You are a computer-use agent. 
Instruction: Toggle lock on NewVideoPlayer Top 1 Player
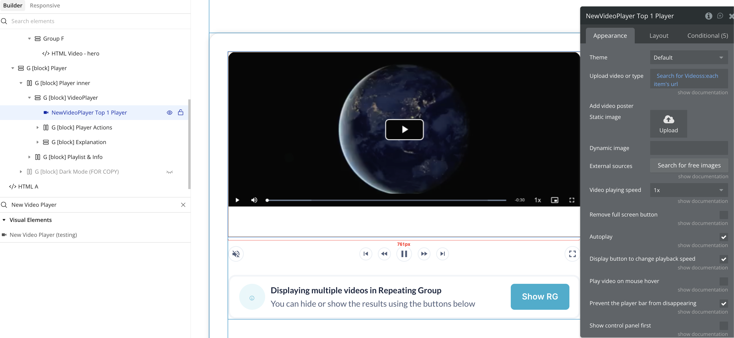[180, 112]
